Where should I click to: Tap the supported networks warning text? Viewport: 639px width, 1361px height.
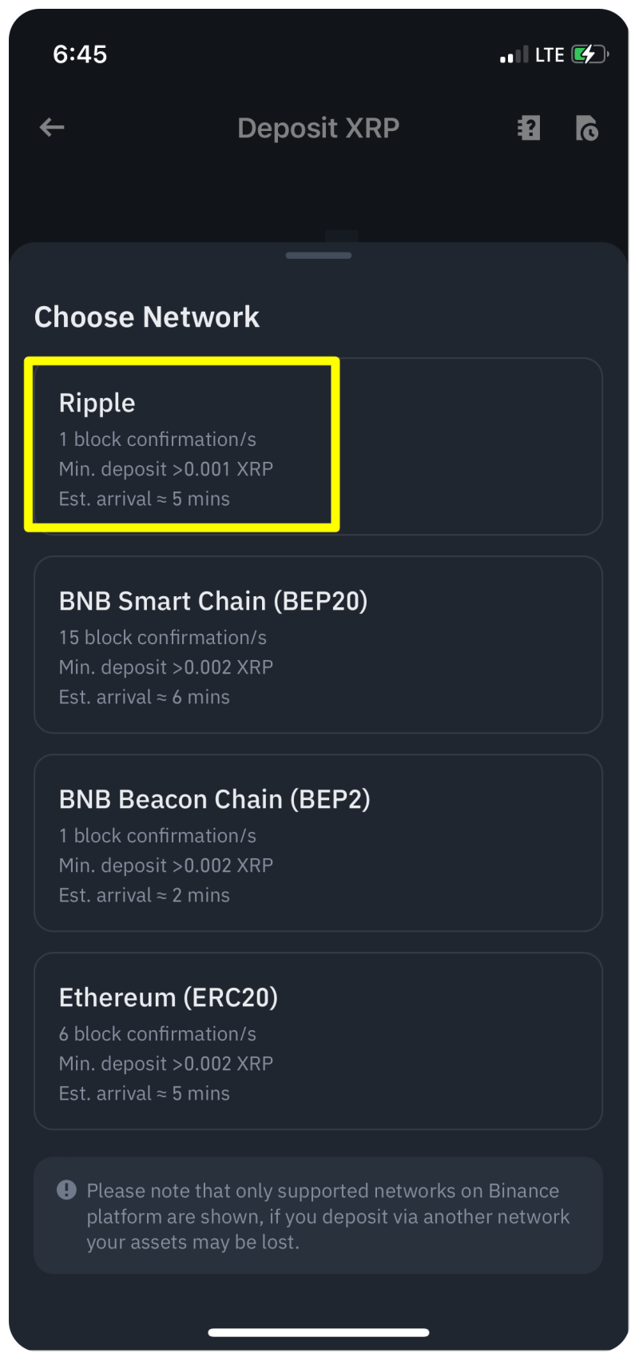[327, 1216]
